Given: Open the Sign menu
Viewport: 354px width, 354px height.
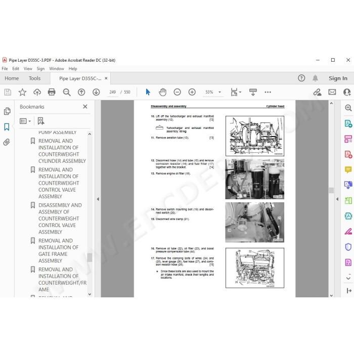Looking at the screenshot, I should (40, 69).
